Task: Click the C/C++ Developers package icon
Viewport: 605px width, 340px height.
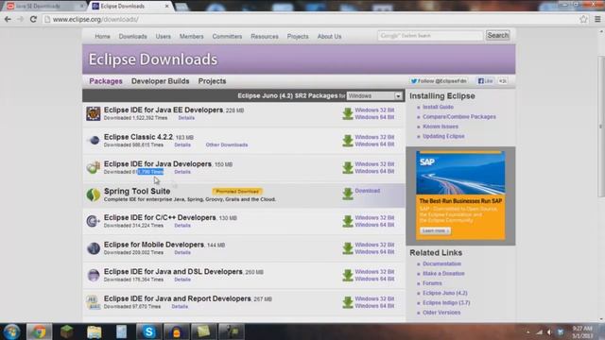Action: 94,221
